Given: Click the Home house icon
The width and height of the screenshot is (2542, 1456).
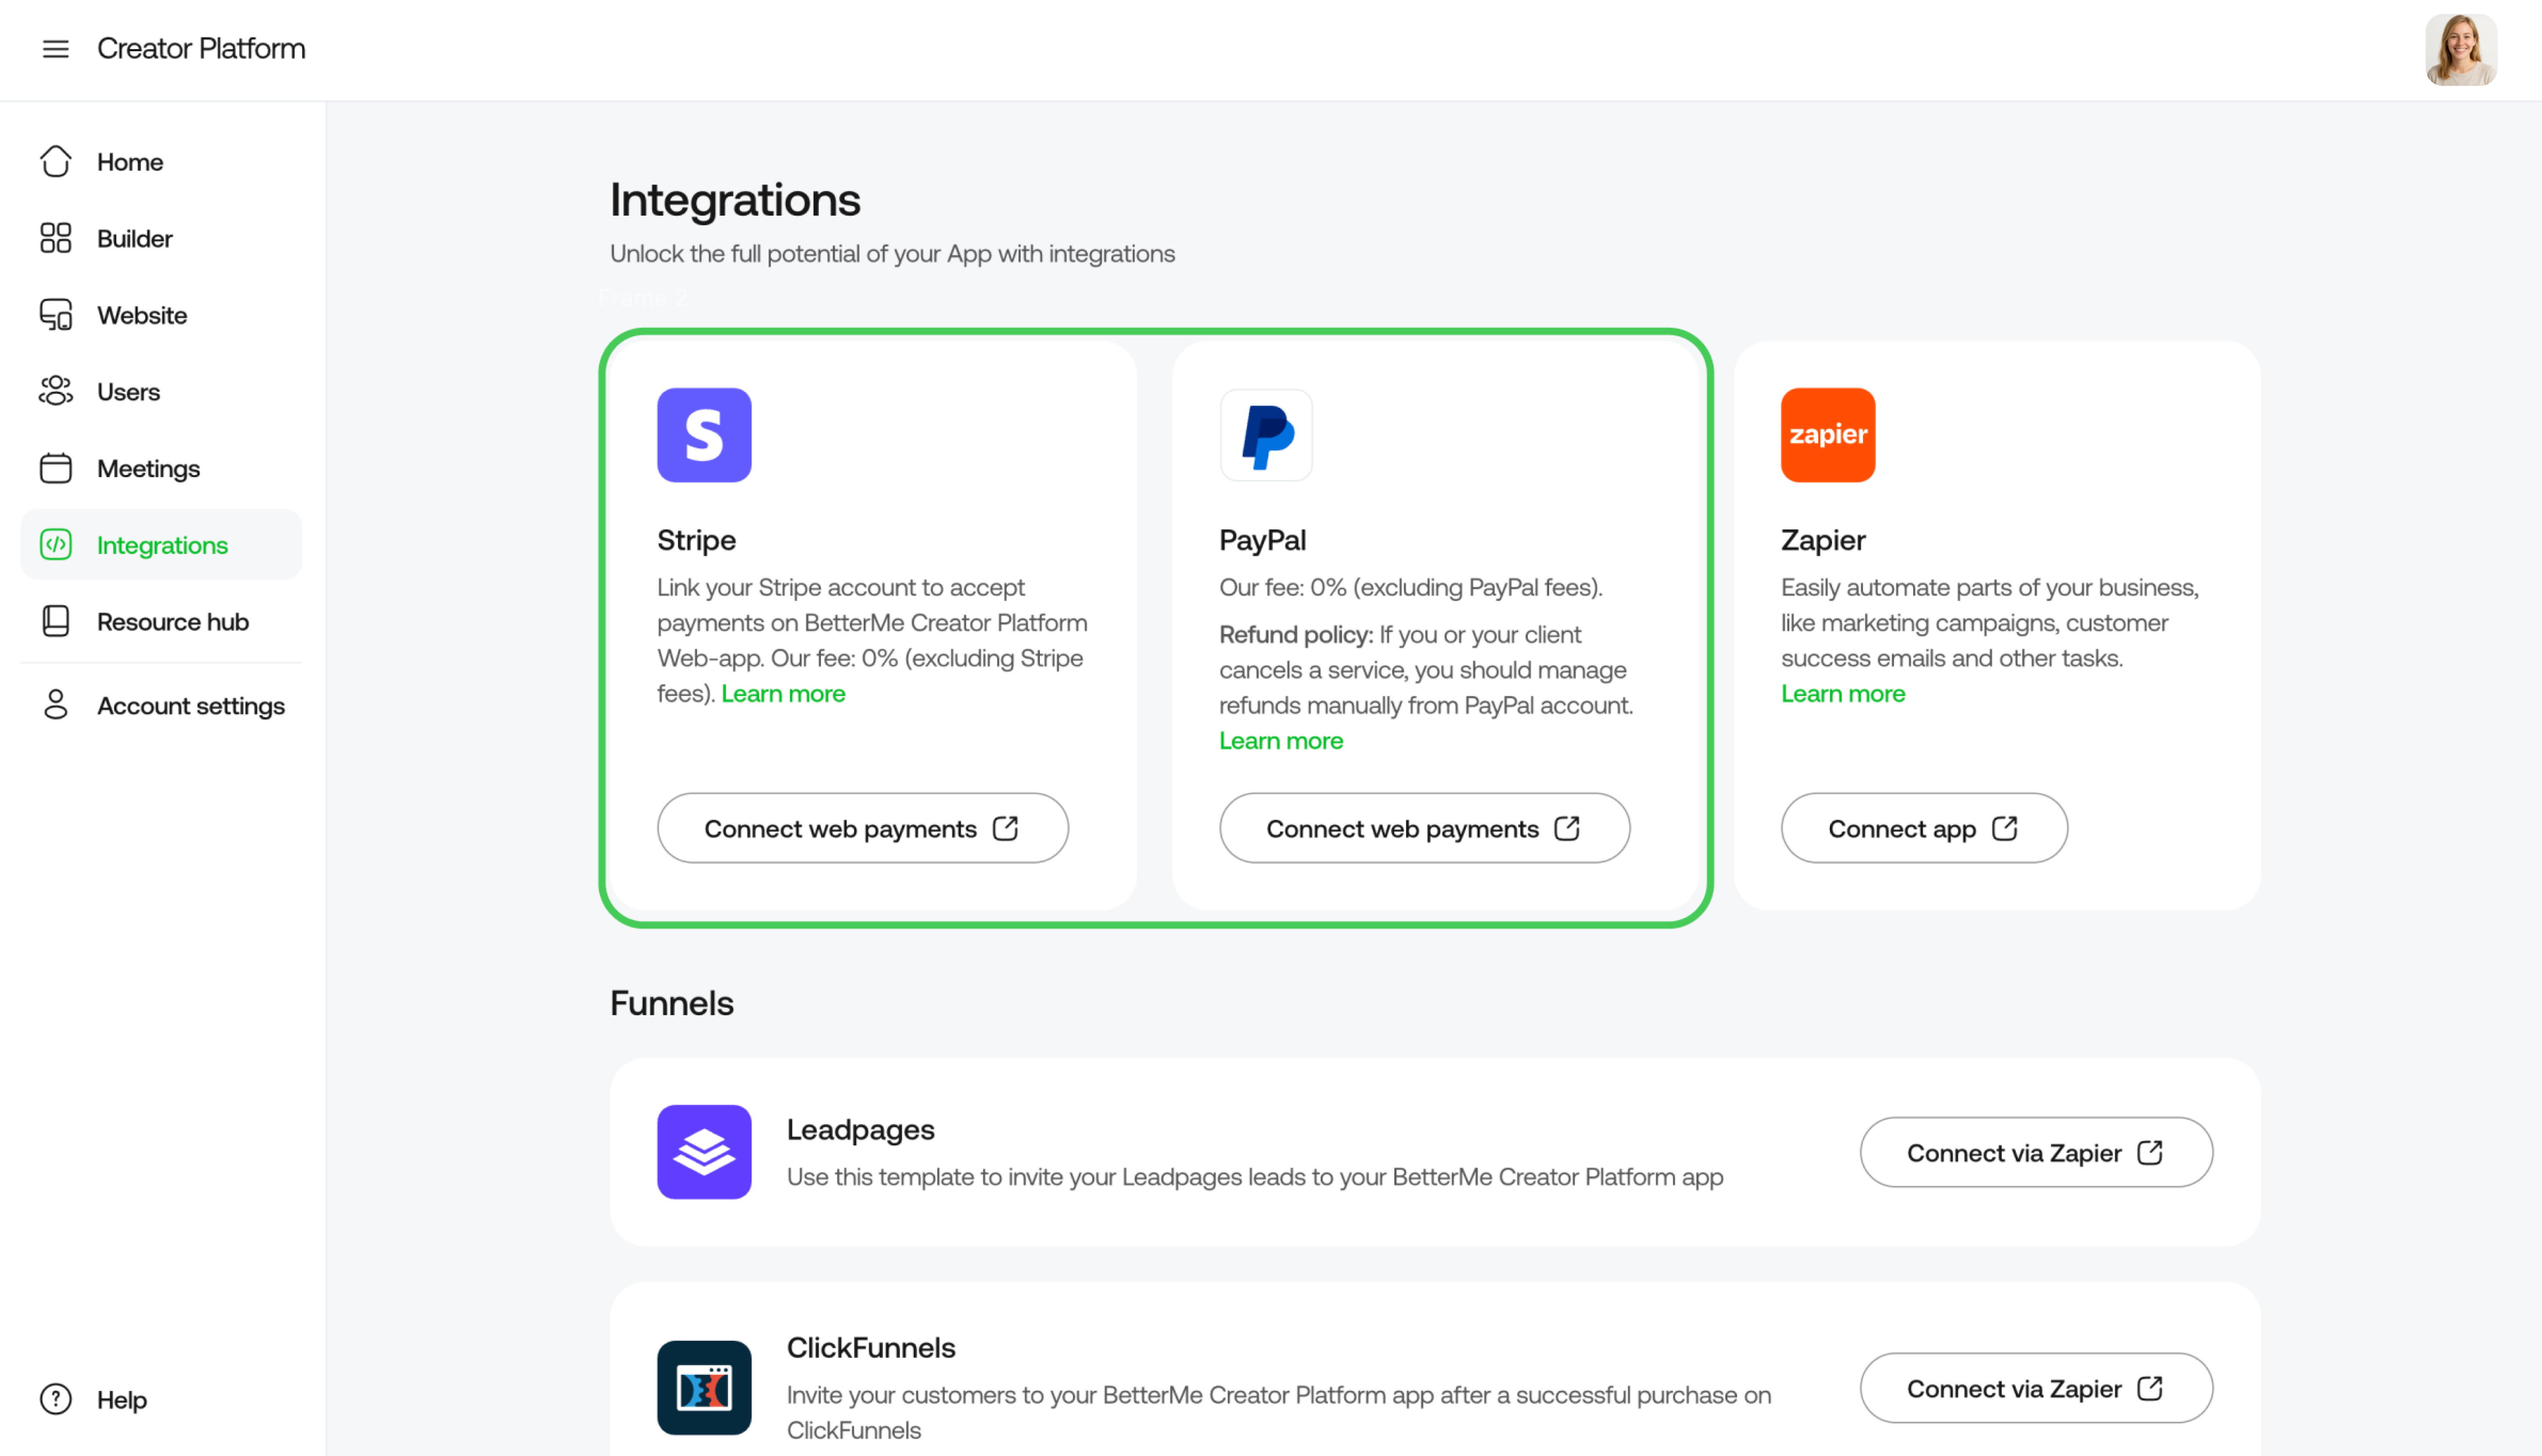Looking at the screenshot, I should tap(56, 161).
